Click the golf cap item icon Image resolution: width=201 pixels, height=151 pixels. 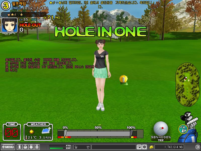click(x=25, y=147)
